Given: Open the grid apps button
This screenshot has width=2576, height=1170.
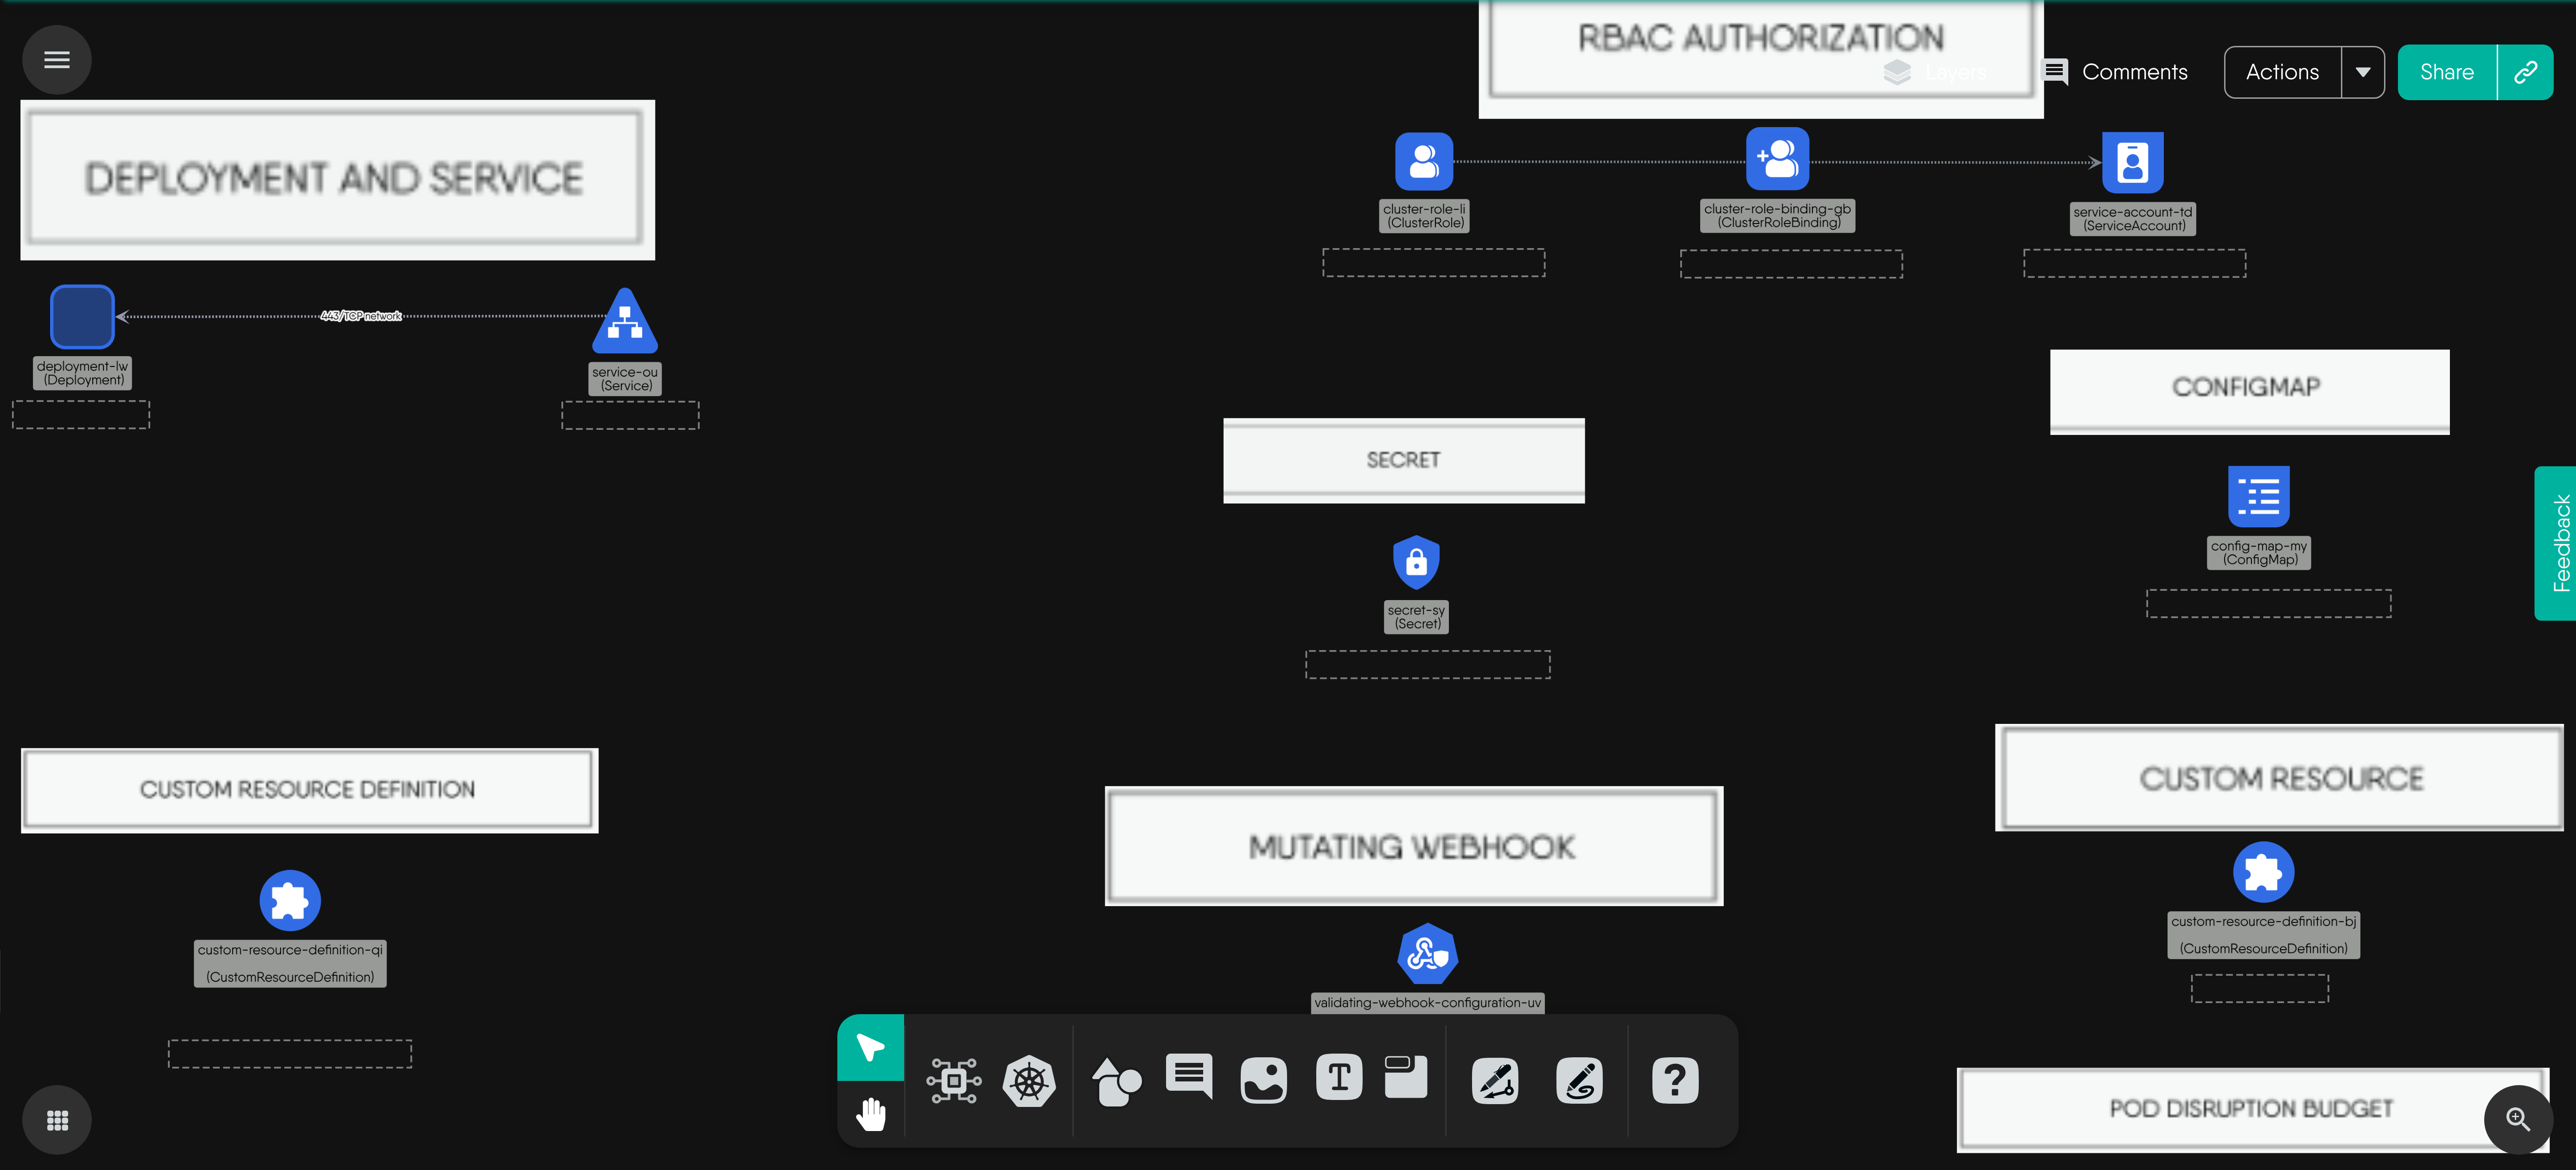Looking at the screenshot, I should click(57, 1120).
